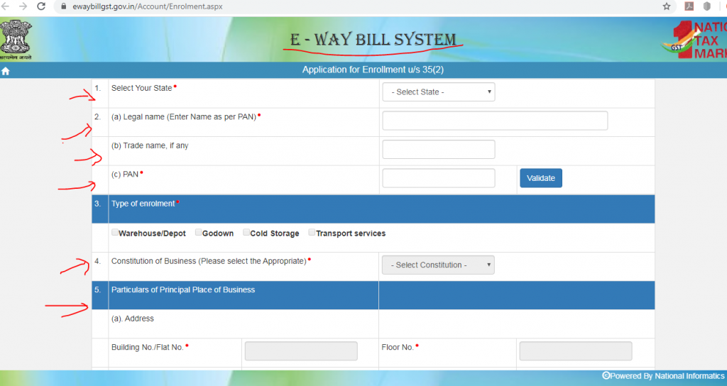Tick the Godown enrolment checkbox
Screen dimensions: 727x386
click(198, 233)
